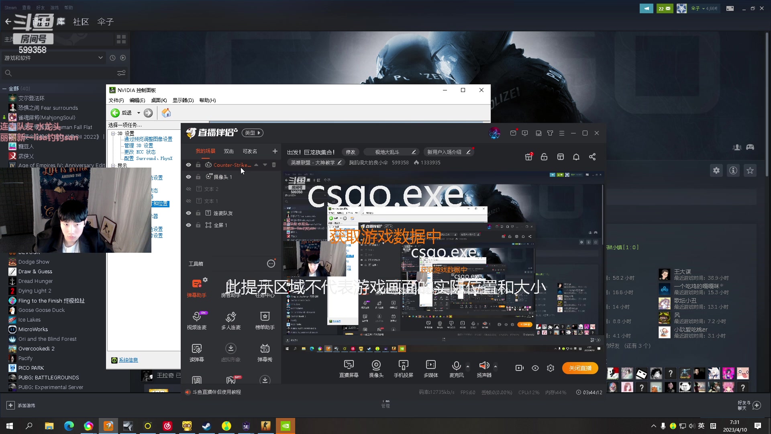Open the mail inbox icon in 直播伴侣

513,133
